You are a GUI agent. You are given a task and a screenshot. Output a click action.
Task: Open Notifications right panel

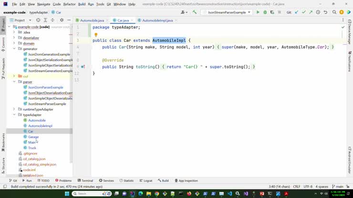[350, 61]
